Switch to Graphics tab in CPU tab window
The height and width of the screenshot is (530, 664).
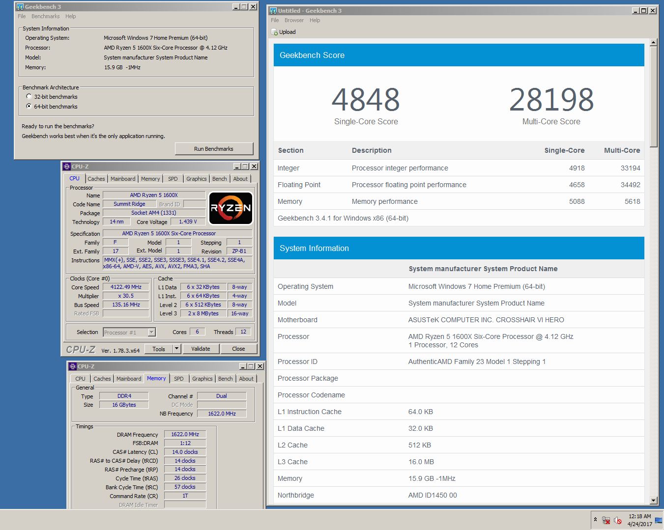197,179
